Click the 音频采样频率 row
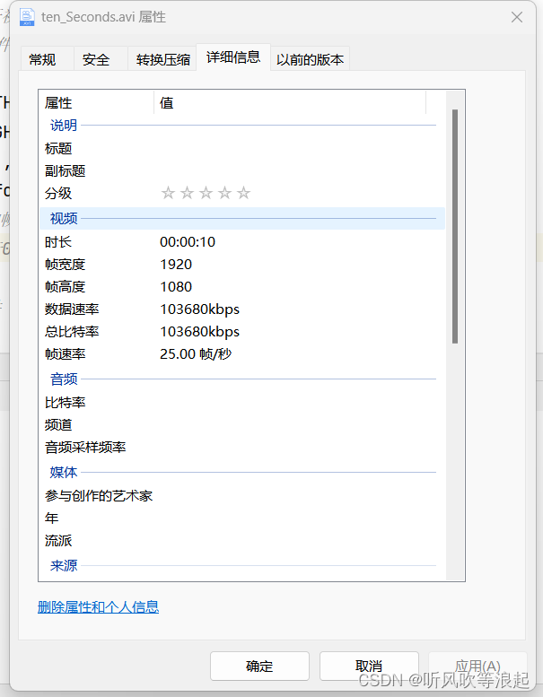The image size is (543, 697). pyautogui.click(x=242, y=448)
